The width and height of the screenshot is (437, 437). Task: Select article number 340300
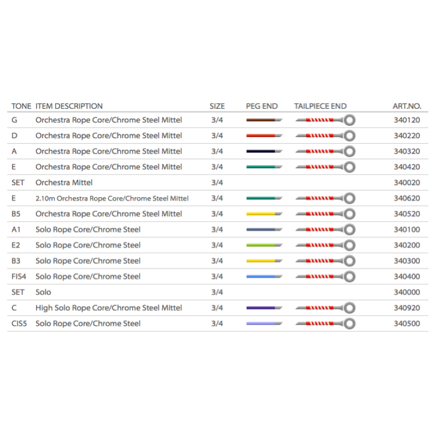[407, 261]
